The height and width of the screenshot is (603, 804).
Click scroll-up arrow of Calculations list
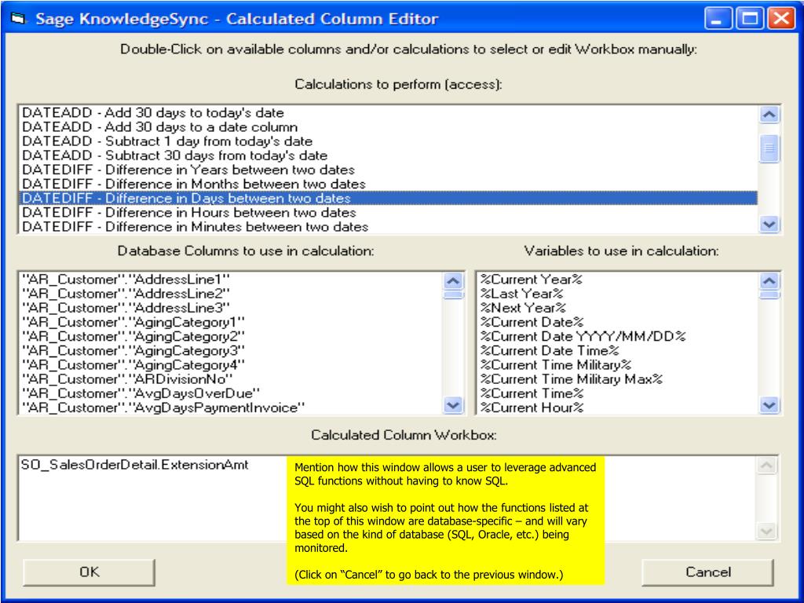tap(769, 115)
